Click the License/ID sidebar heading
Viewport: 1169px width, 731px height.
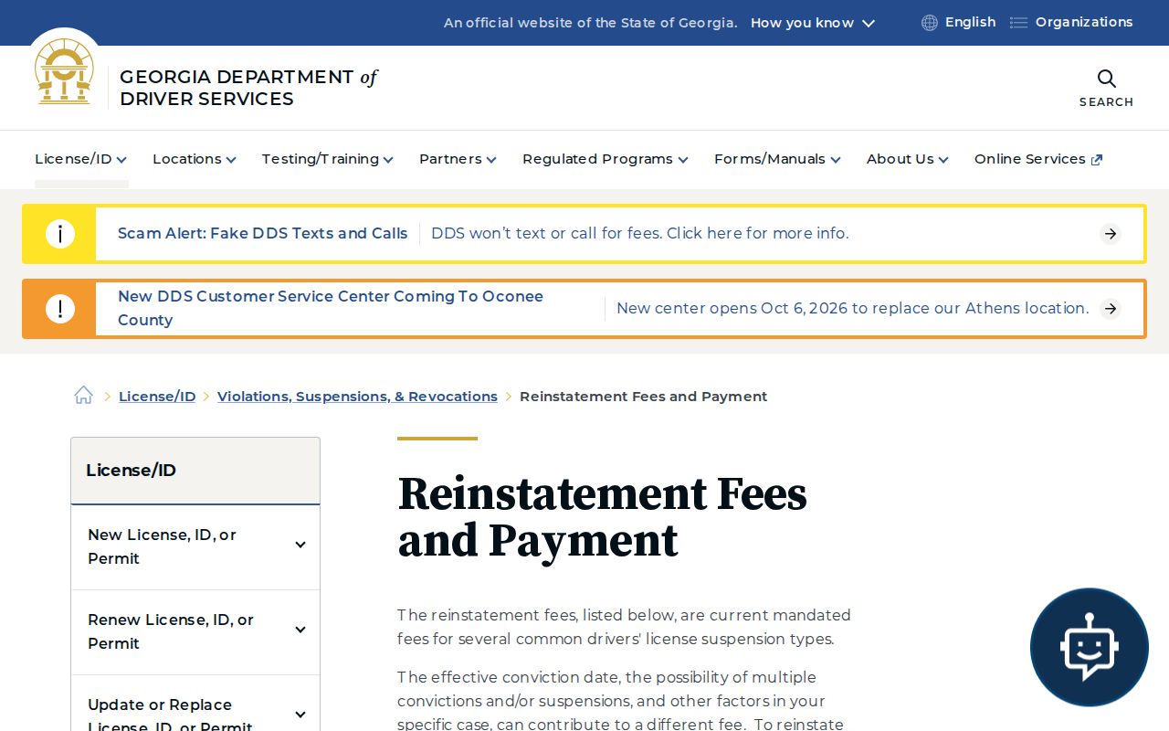(x=131, y=471)
